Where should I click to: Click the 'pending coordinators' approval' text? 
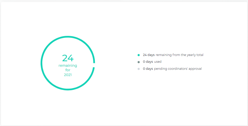[178, 69]
